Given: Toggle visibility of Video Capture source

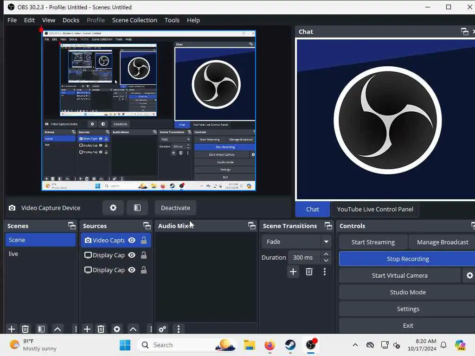Looking at the screenshot, I should point(132,240).
